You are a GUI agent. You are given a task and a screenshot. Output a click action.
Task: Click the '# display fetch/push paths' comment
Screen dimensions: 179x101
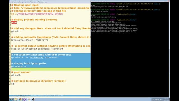tap(29, 63)
